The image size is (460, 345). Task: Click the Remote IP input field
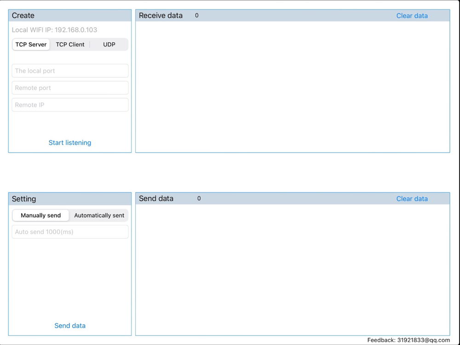coord(70,105)
